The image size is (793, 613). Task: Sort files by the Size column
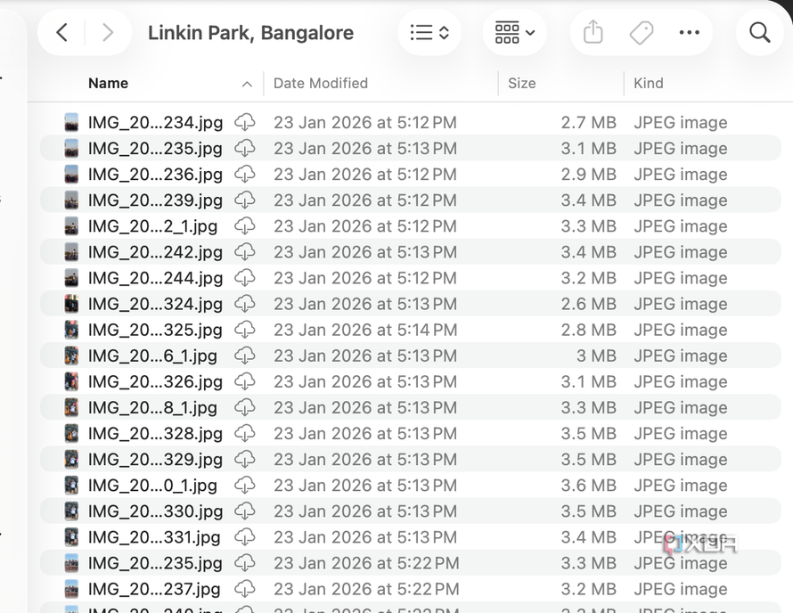(521, 83)
